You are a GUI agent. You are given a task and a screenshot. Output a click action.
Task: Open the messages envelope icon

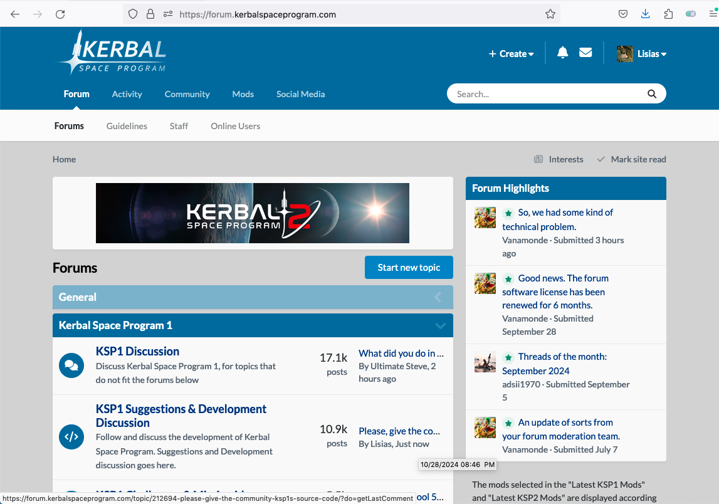585,53
